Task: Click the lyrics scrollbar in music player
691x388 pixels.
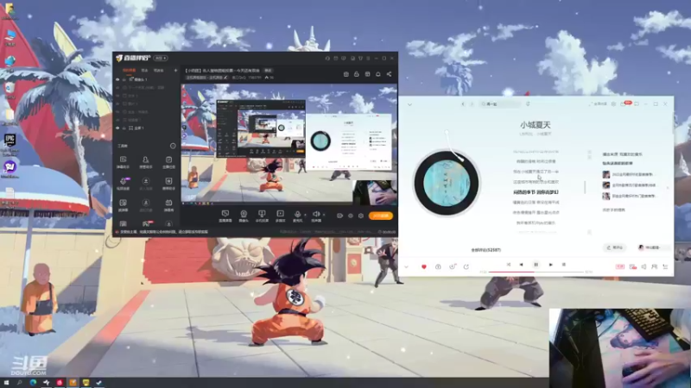Action: pyautogui.click(x=586, y=187)
